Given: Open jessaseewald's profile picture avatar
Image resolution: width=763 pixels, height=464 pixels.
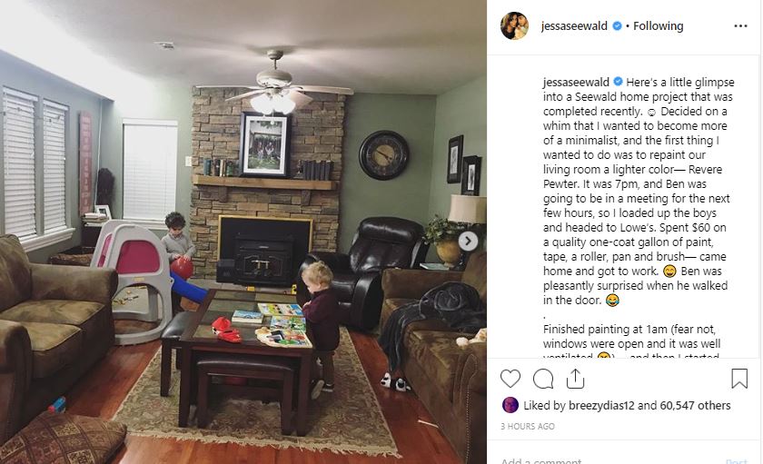Looking at the screenshot, I should coord(514,25).
